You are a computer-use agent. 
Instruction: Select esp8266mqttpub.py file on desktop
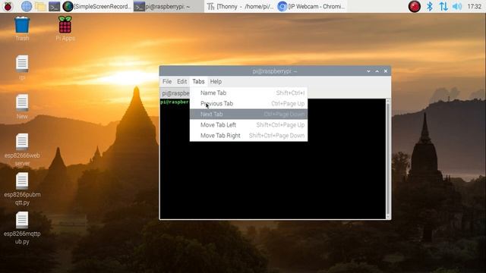tap(22, 228)
